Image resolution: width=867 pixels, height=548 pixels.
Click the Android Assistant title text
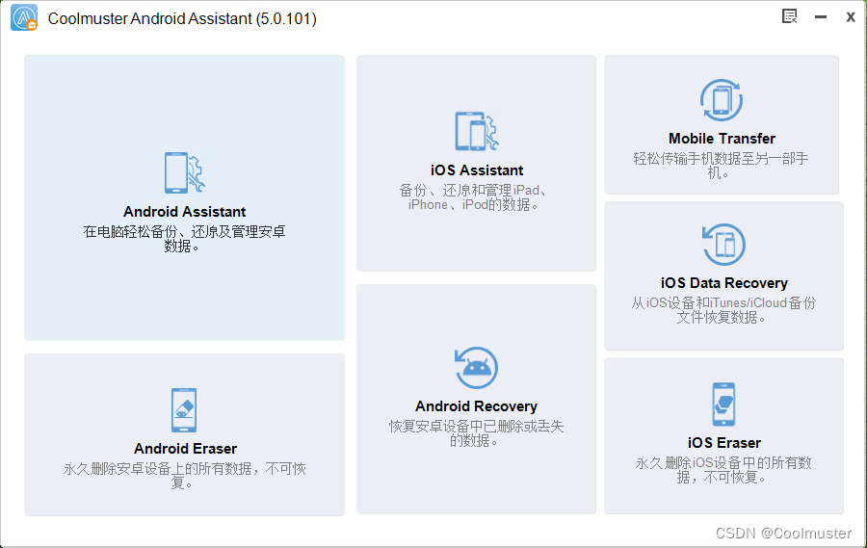pos(185,212)
